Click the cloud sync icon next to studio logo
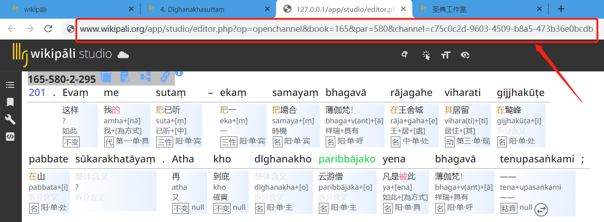The image size is (604, 222). 123,55
